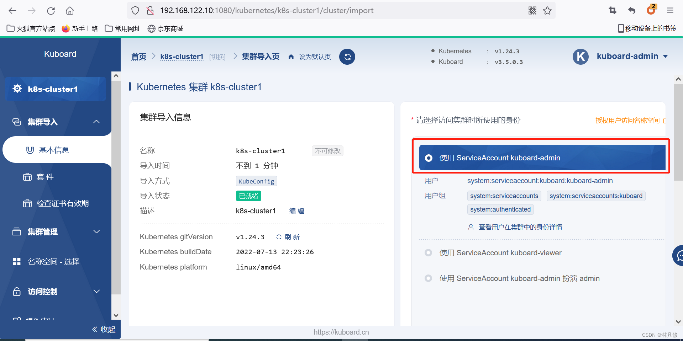The width and height of the screenshot is (683, 341).
Task: Click 刷新 next to gitVersion
Action: coord(292,237)
